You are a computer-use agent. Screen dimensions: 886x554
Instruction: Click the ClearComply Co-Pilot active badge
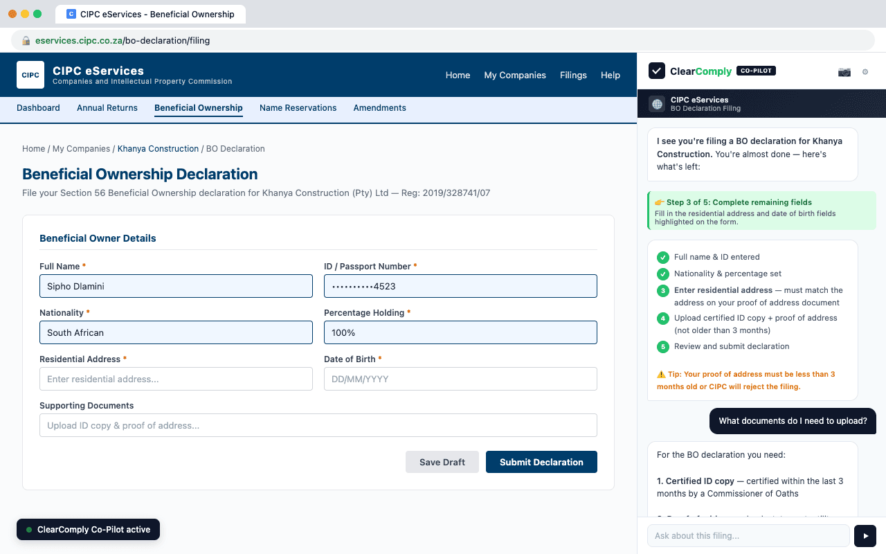tap(88, 530)
